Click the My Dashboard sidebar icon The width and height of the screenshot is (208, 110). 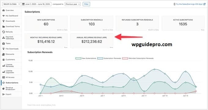(x=4, y=16)
